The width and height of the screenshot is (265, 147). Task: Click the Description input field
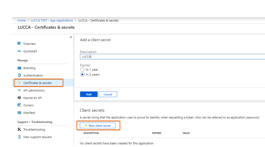pos(172,57)
